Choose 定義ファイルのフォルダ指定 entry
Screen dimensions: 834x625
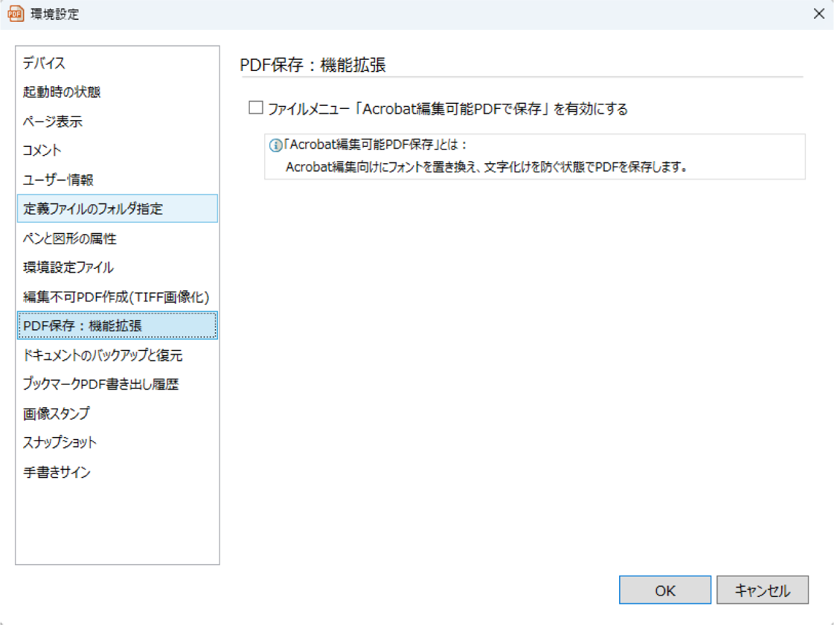(117, 209)
